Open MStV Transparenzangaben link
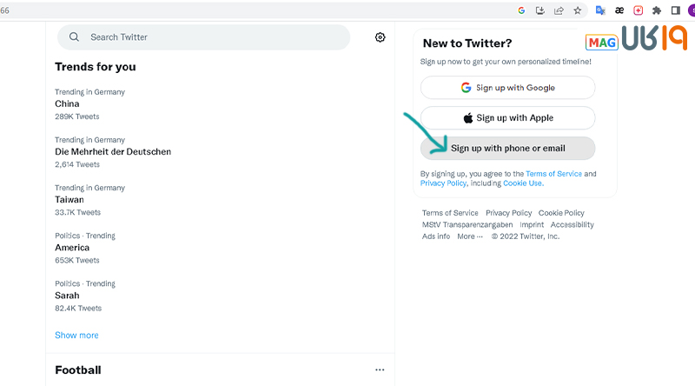 point(467,224)
